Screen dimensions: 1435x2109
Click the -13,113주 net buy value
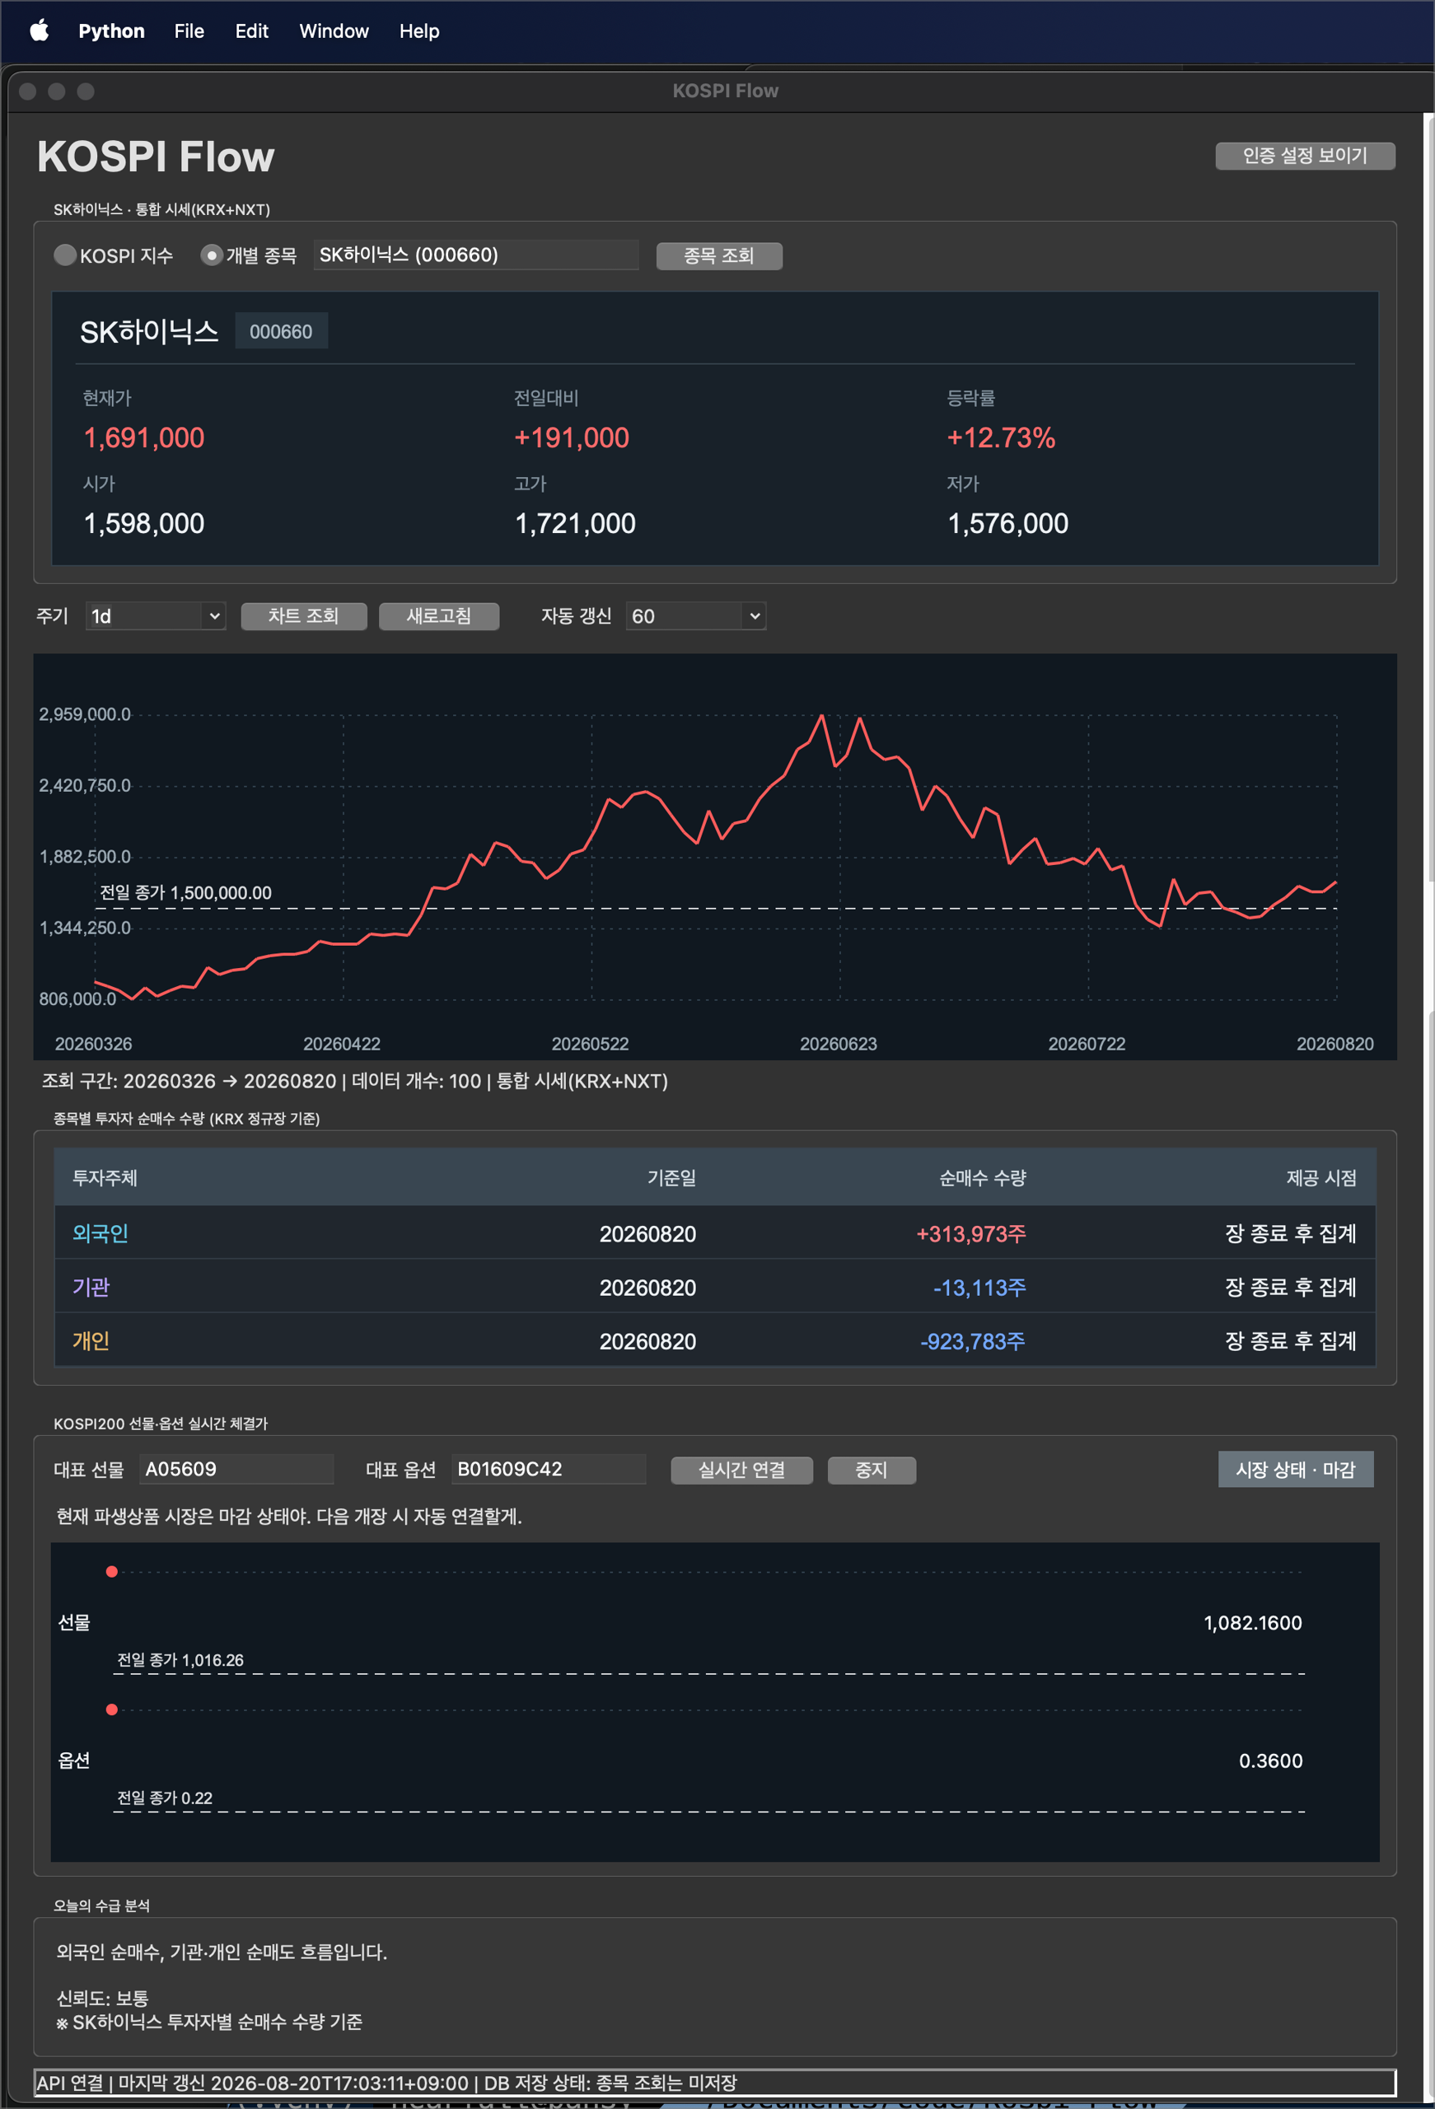(979, 1287)
